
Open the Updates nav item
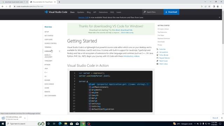coord(80,12)
